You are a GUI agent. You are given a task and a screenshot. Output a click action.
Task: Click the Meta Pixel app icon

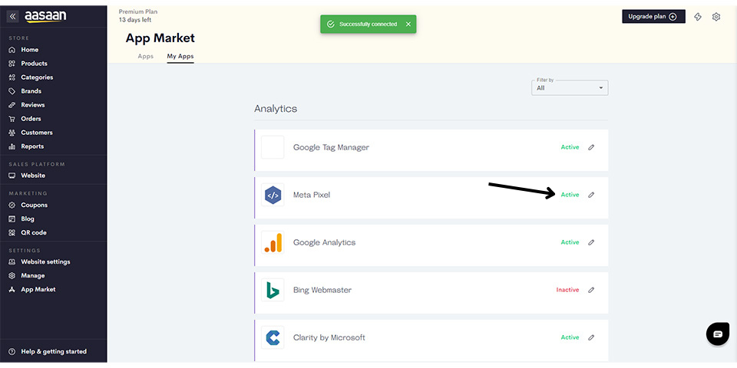(x=273, y=195)
